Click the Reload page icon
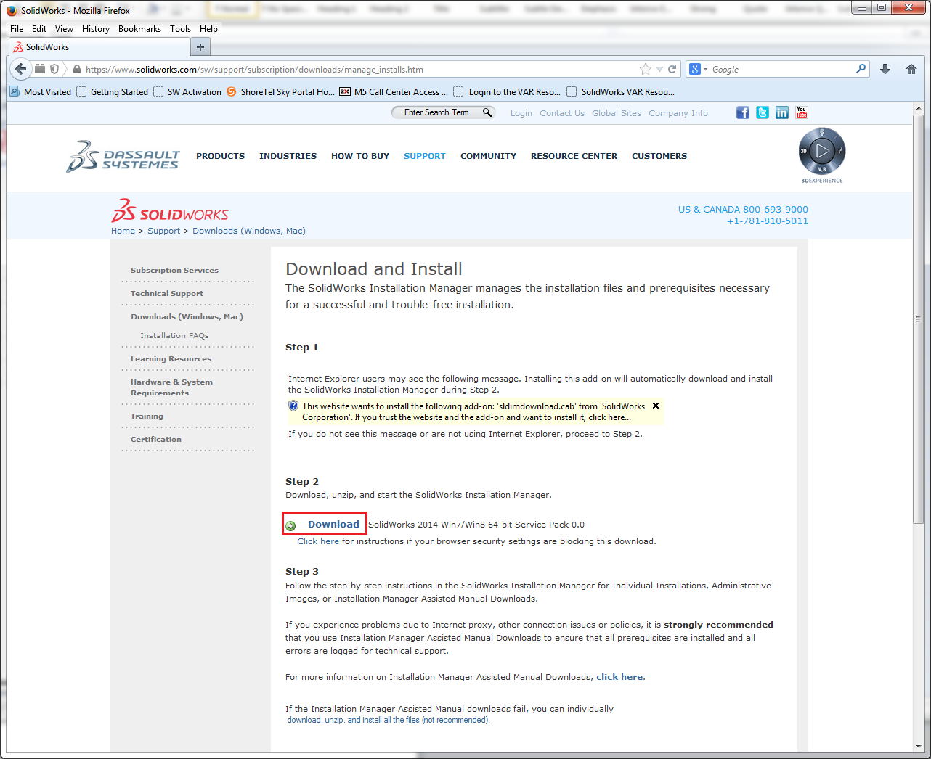Screen dimensions: 931x759 672,69
